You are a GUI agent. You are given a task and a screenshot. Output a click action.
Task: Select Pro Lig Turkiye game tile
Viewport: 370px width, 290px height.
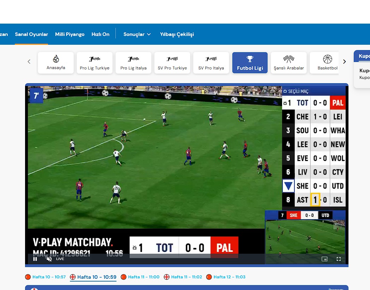(95, 63)
